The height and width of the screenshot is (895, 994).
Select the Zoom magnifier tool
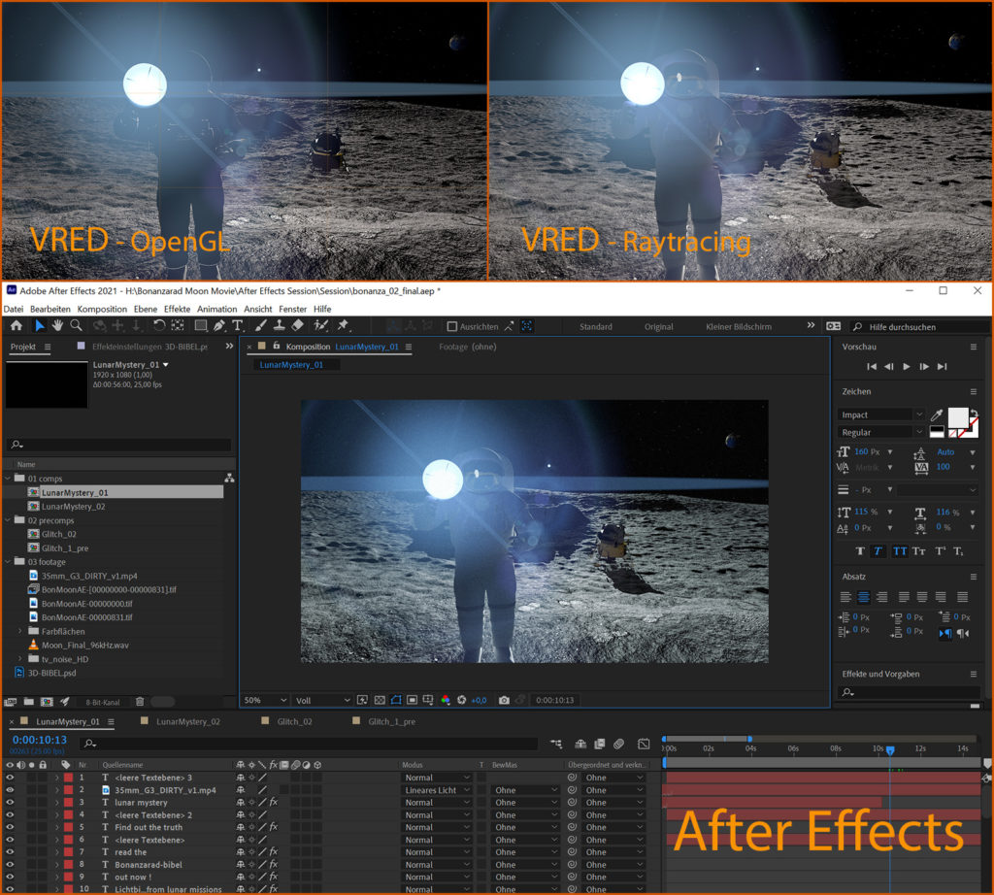coord(76,326)
